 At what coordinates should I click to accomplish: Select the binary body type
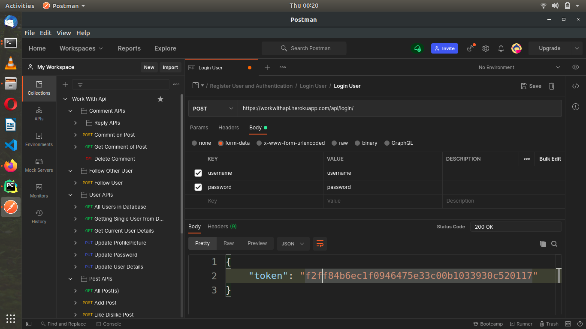coord(357,143)
